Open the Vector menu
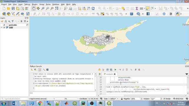Image resolution: width=189 pixels, height=106 pixels. [42, 4]
